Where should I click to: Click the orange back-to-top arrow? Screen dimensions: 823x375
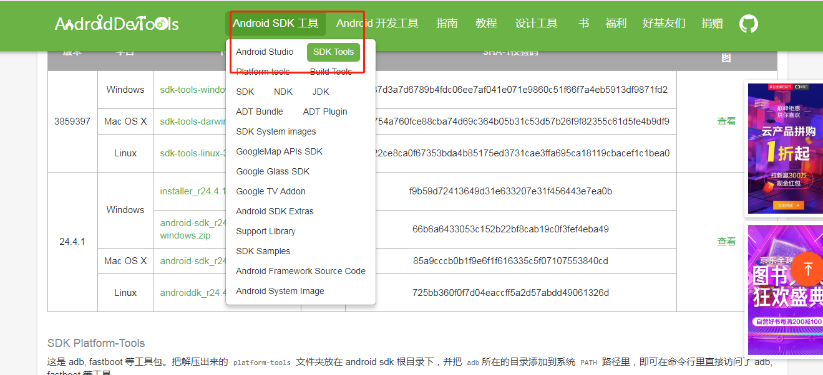pyautogui.click(x=807, y=269)
